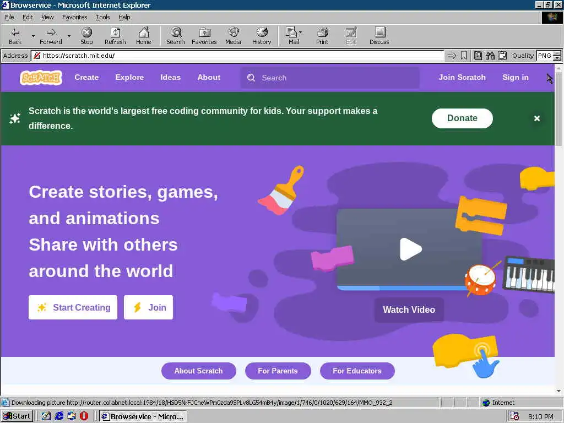Expand the Mail dropdown arrow

click(301, 32)
